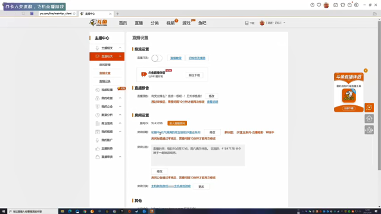Viewport: 381px width, 214px height.
Task: Click the thumbs-up sidebar icon
Action: [x=98, y=149]
